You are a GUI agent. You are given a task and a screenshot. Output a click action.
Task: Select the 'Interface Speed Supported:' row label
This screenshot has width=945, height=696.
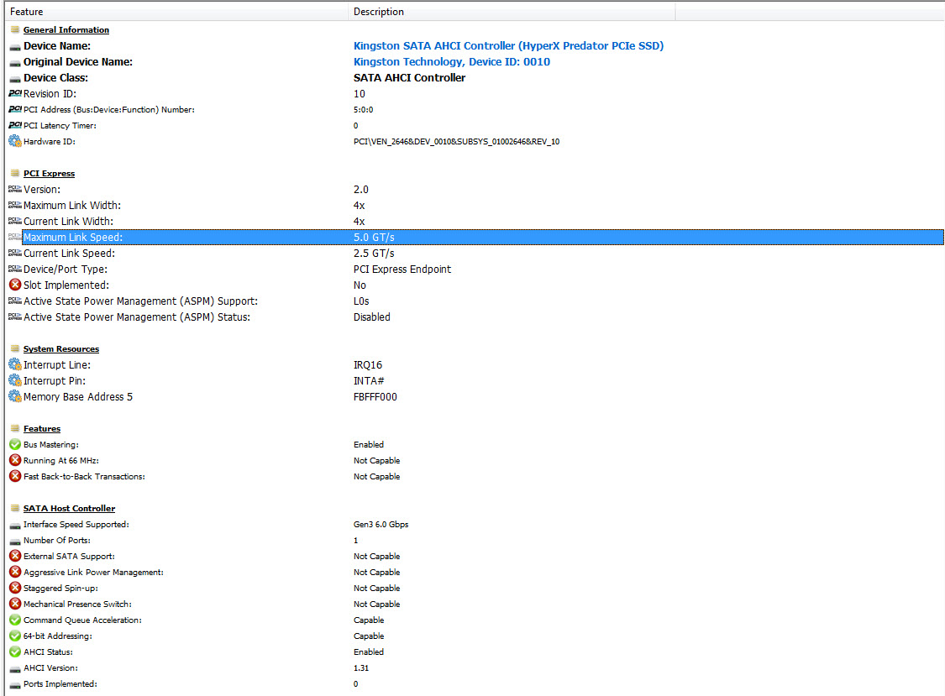tap(76, 524)
